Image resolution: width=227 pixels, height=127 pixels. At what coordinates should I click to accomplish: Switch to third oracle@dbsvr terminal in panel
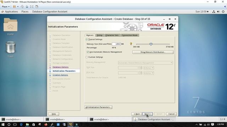pos(110,120)
